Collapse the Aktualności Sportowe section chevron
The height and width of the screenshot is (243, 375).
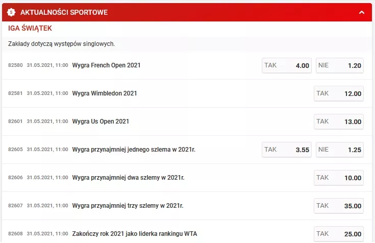point(362,12)
